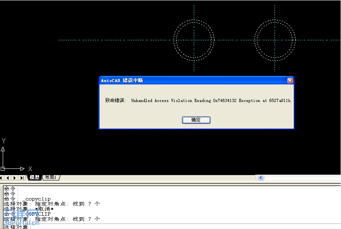
Task: Click the 确定 button in error dialog
Action: [x=196, y=120]
